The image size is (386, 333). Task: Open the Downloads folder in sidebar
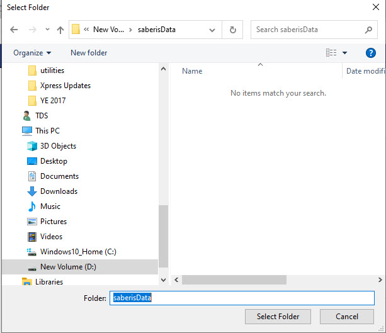tap(59, 191)
